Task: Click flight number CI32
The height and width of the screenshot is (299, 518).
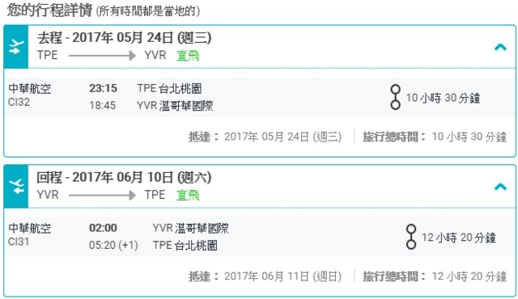Action: pyautogui.click(x=19, y=102)
